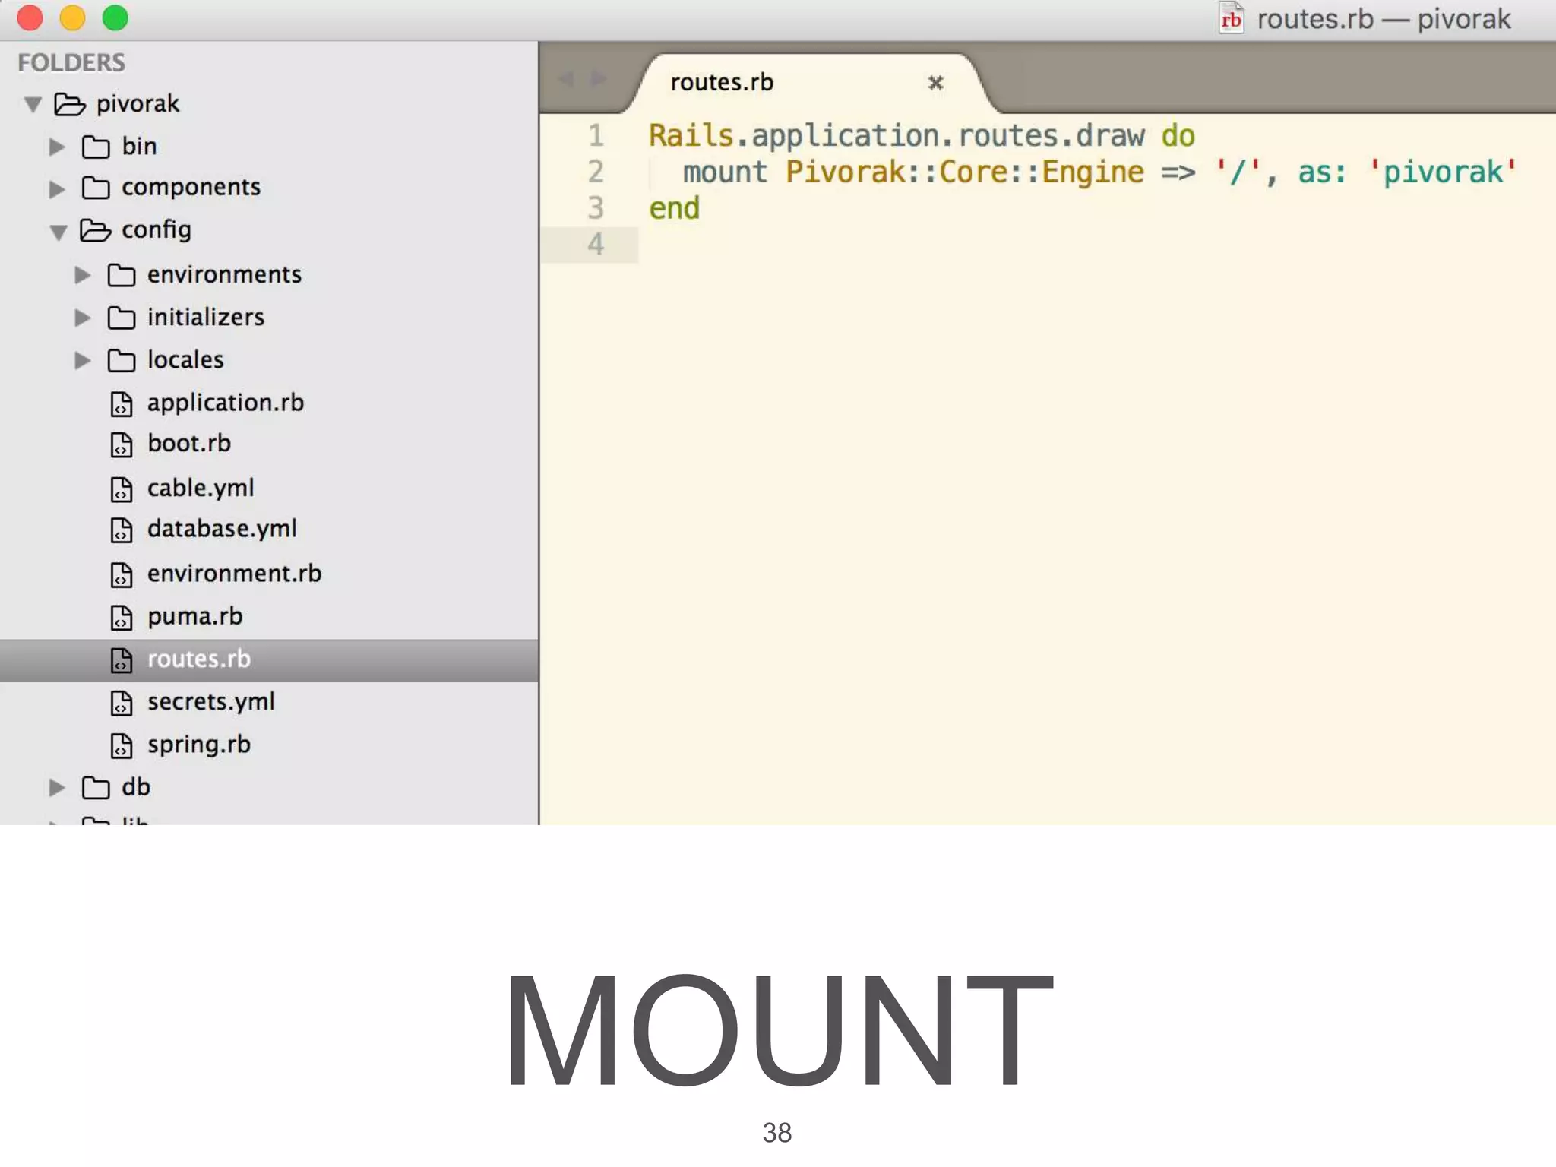Open environment.rb from the sidebar
The height and width of the screenshot is (1167, 1556).
tap(235, 574)
